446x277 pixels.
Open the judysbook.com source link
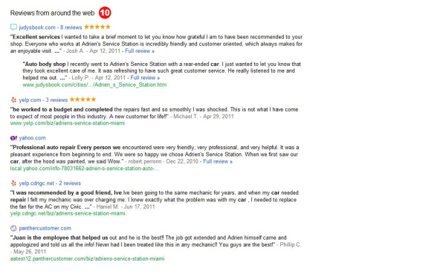tap(37, 27)
